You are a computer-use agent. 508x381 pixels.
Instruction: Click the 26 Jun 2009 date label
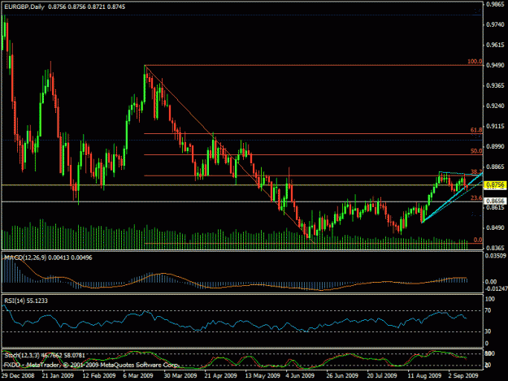342,376
